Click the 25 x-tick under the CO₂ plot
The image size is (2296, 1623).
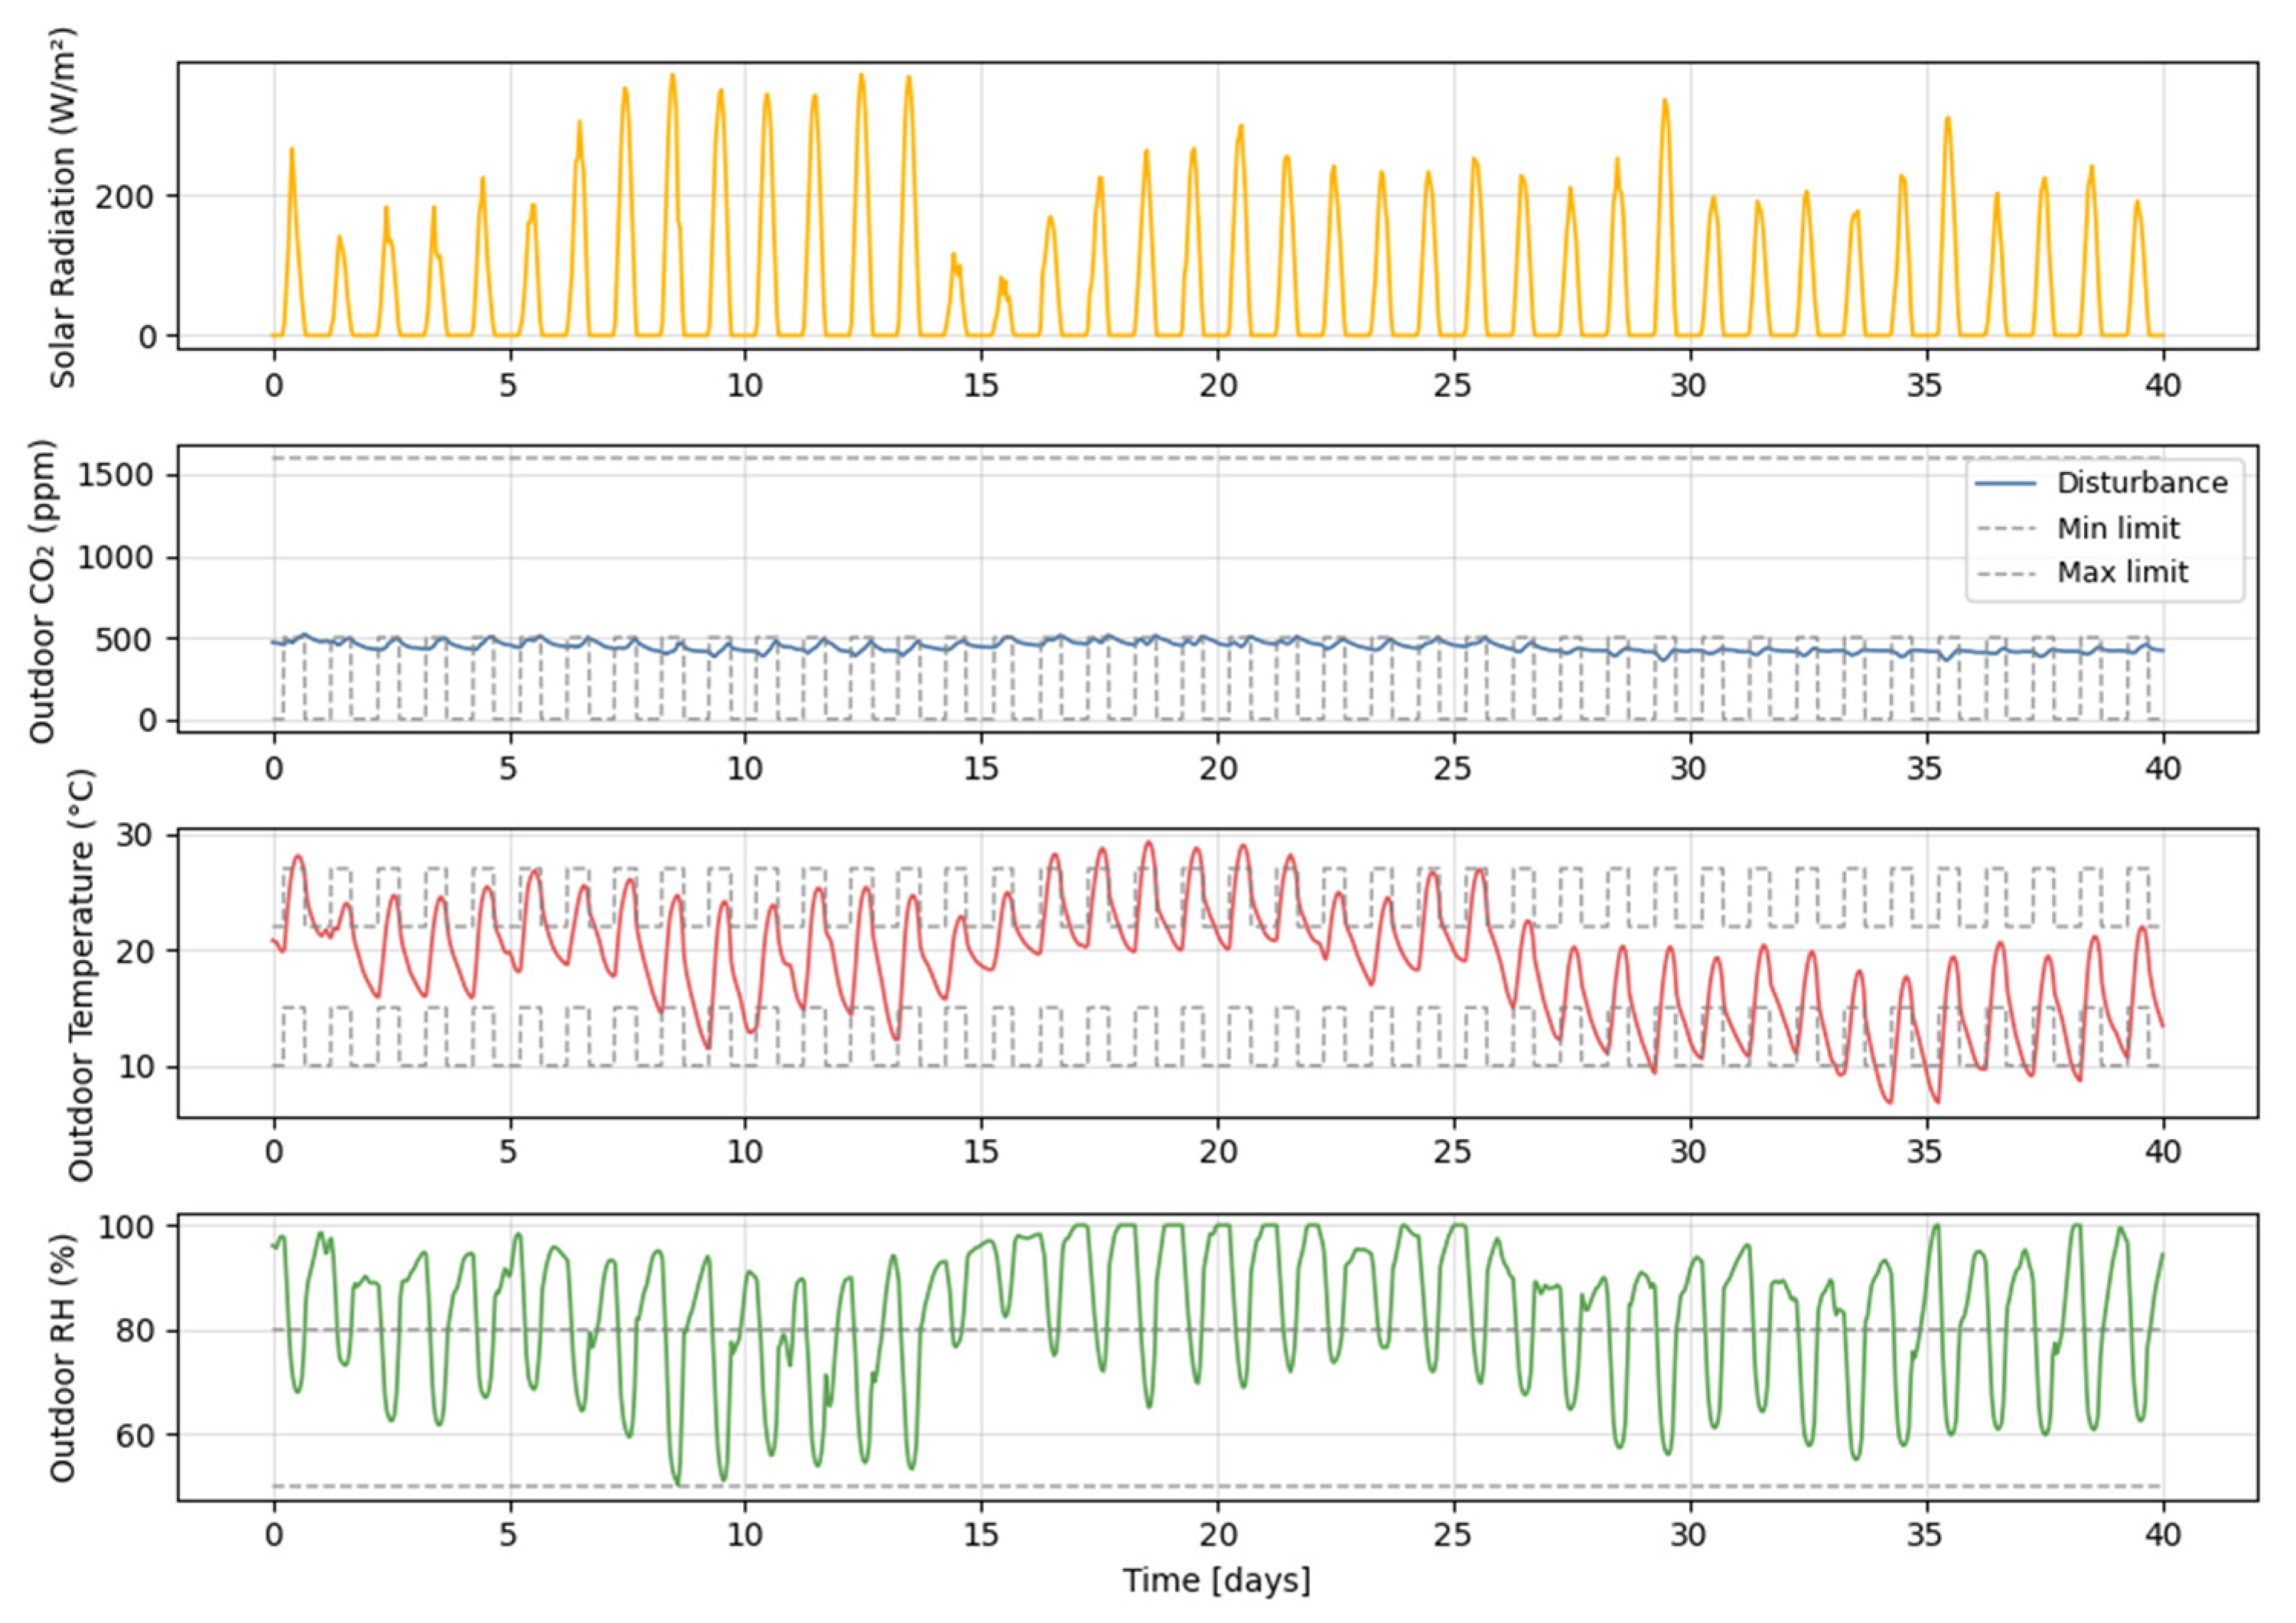pyautogui.click(x=1452, y=769)
